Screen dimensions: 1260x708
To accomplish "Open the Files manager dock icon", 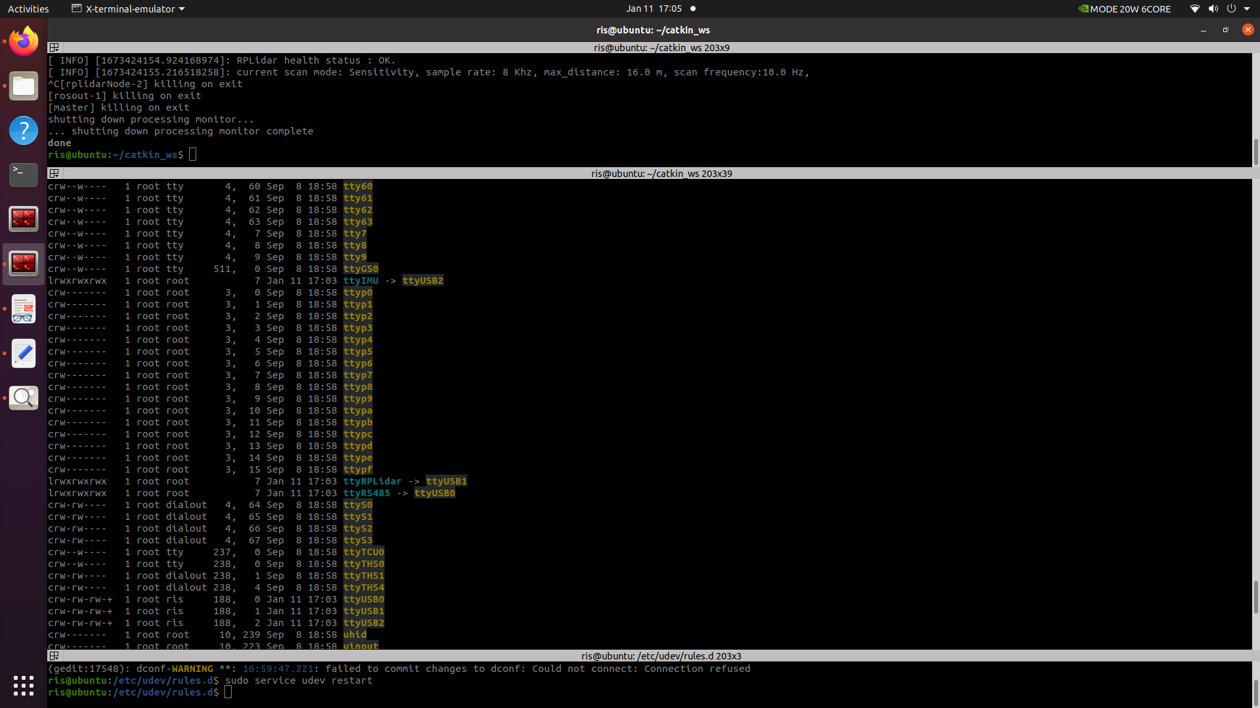I will pos(24,86).
